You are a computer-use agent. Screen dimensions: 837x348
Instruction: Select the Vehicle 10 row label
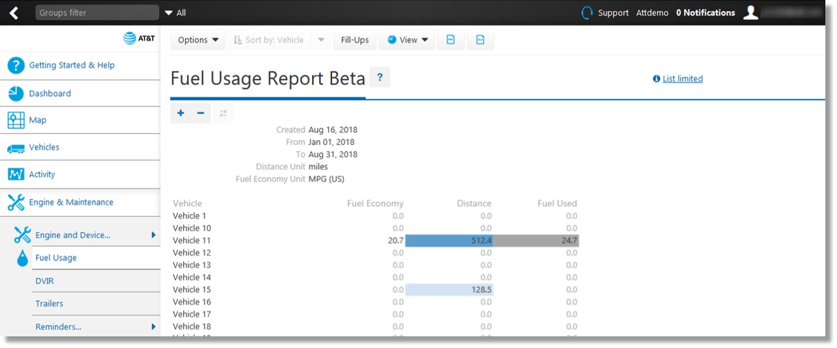[x=192, y=228]
